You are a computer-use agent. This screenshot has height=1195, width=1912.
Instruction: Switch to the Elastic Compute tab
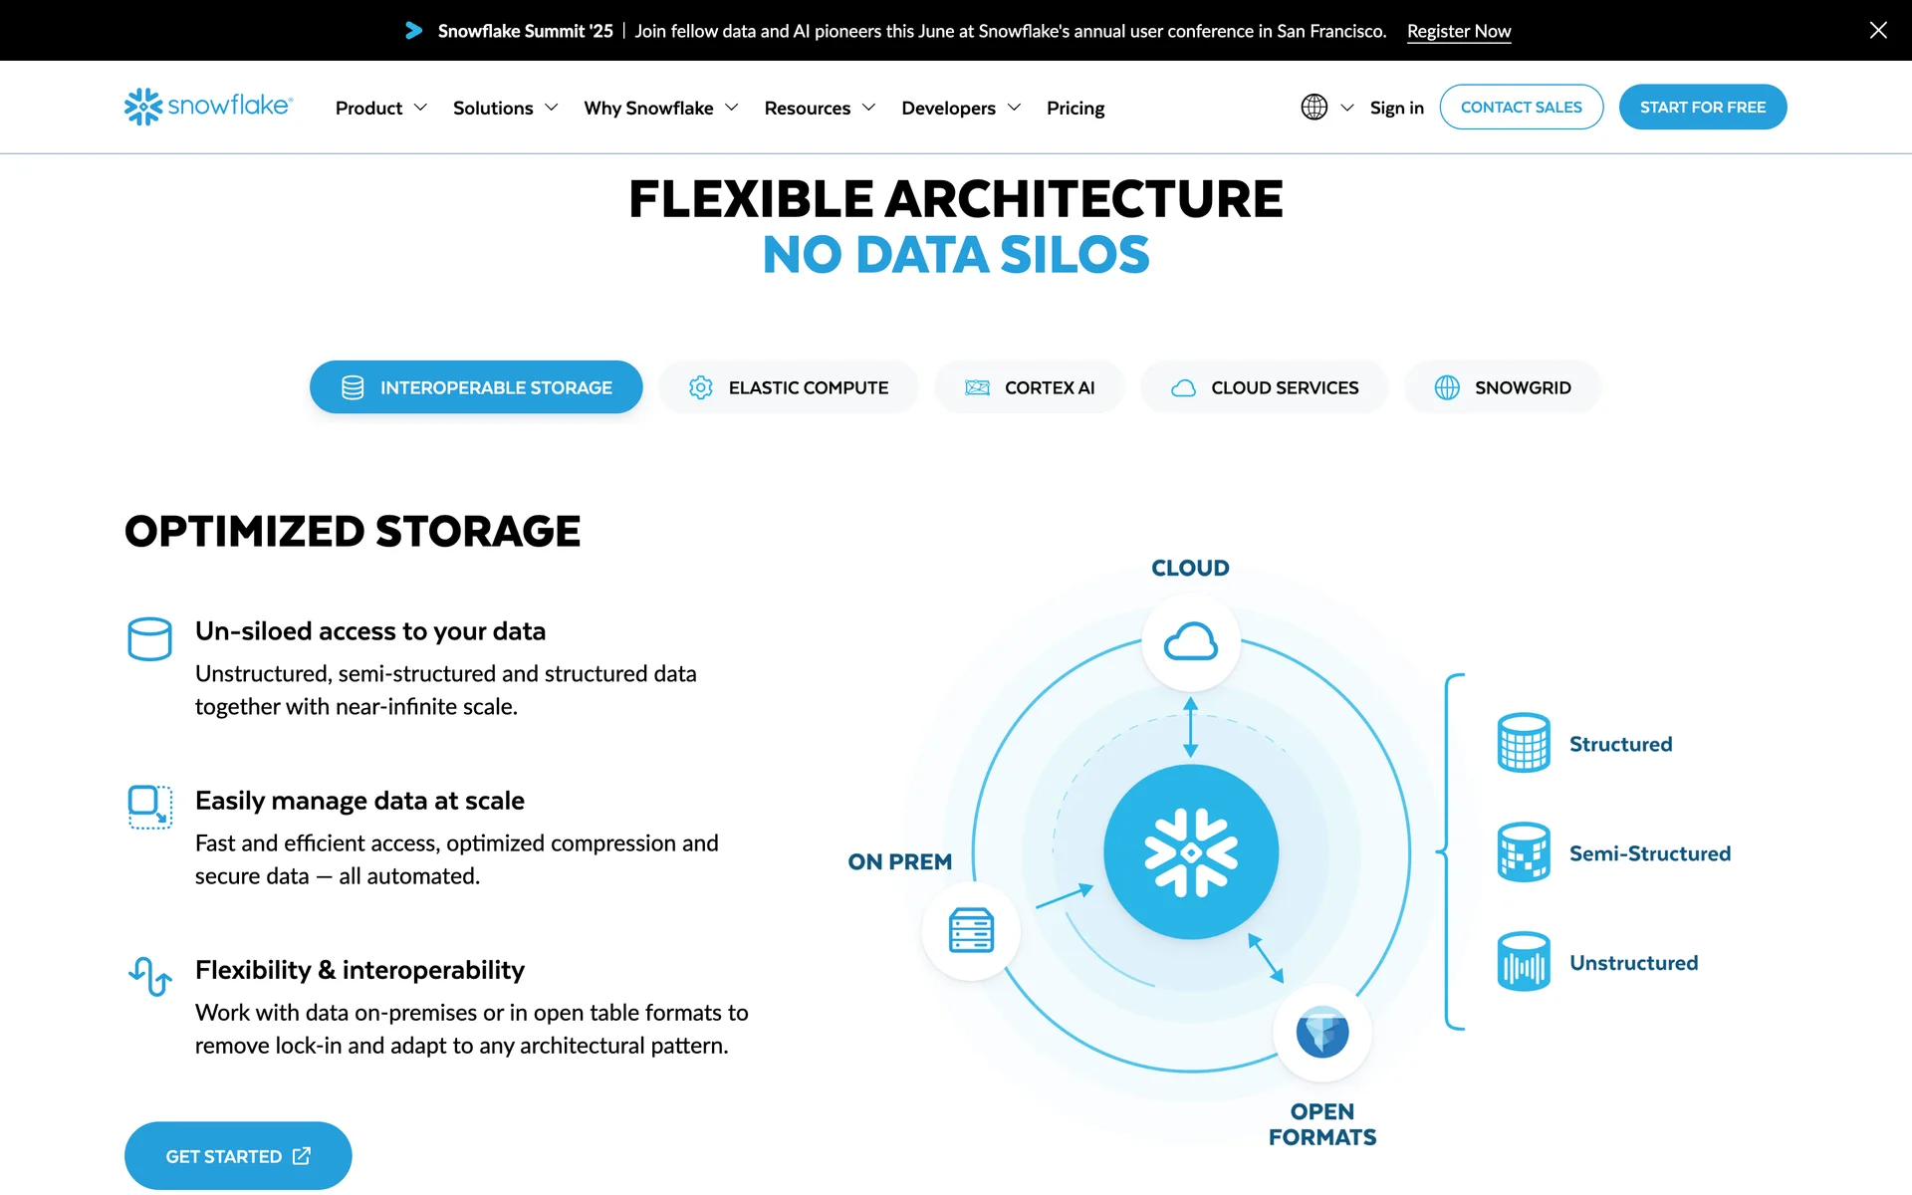788,387
